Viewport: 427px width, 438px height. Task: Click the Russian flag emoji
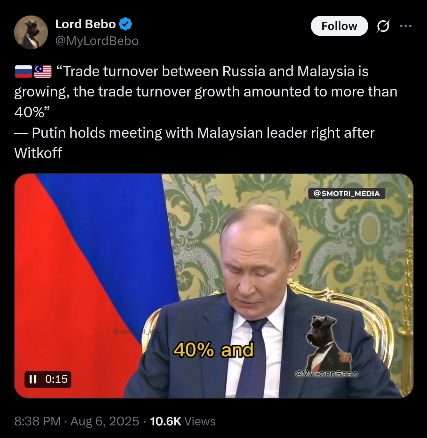coord(23,72)
